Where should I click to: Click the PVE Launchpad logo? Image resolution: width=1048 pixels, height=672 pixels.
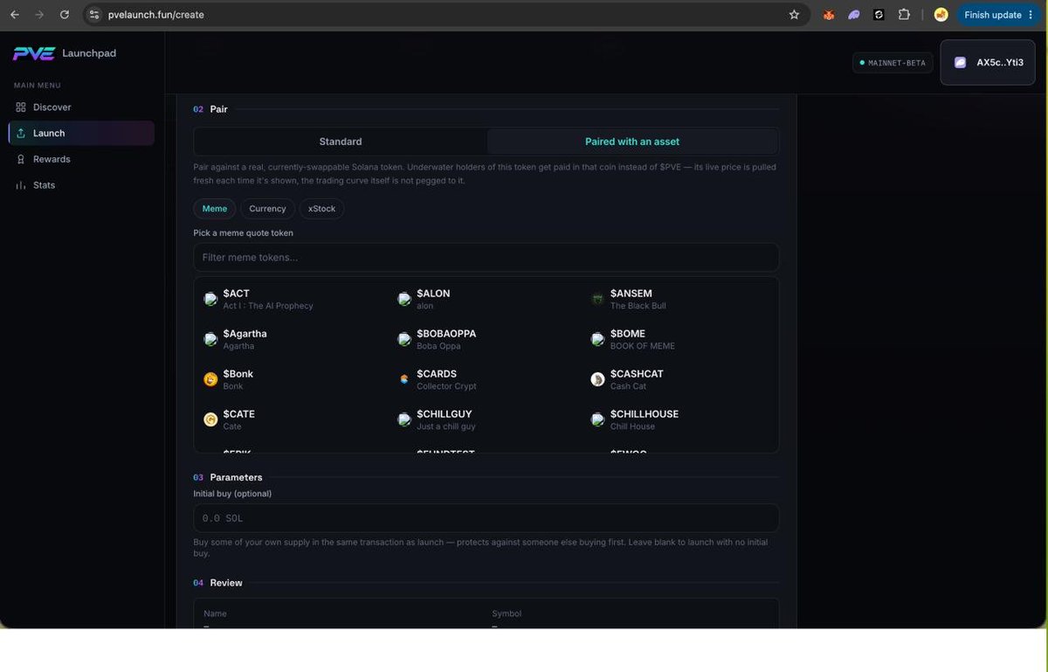click(x=65, y=53)
